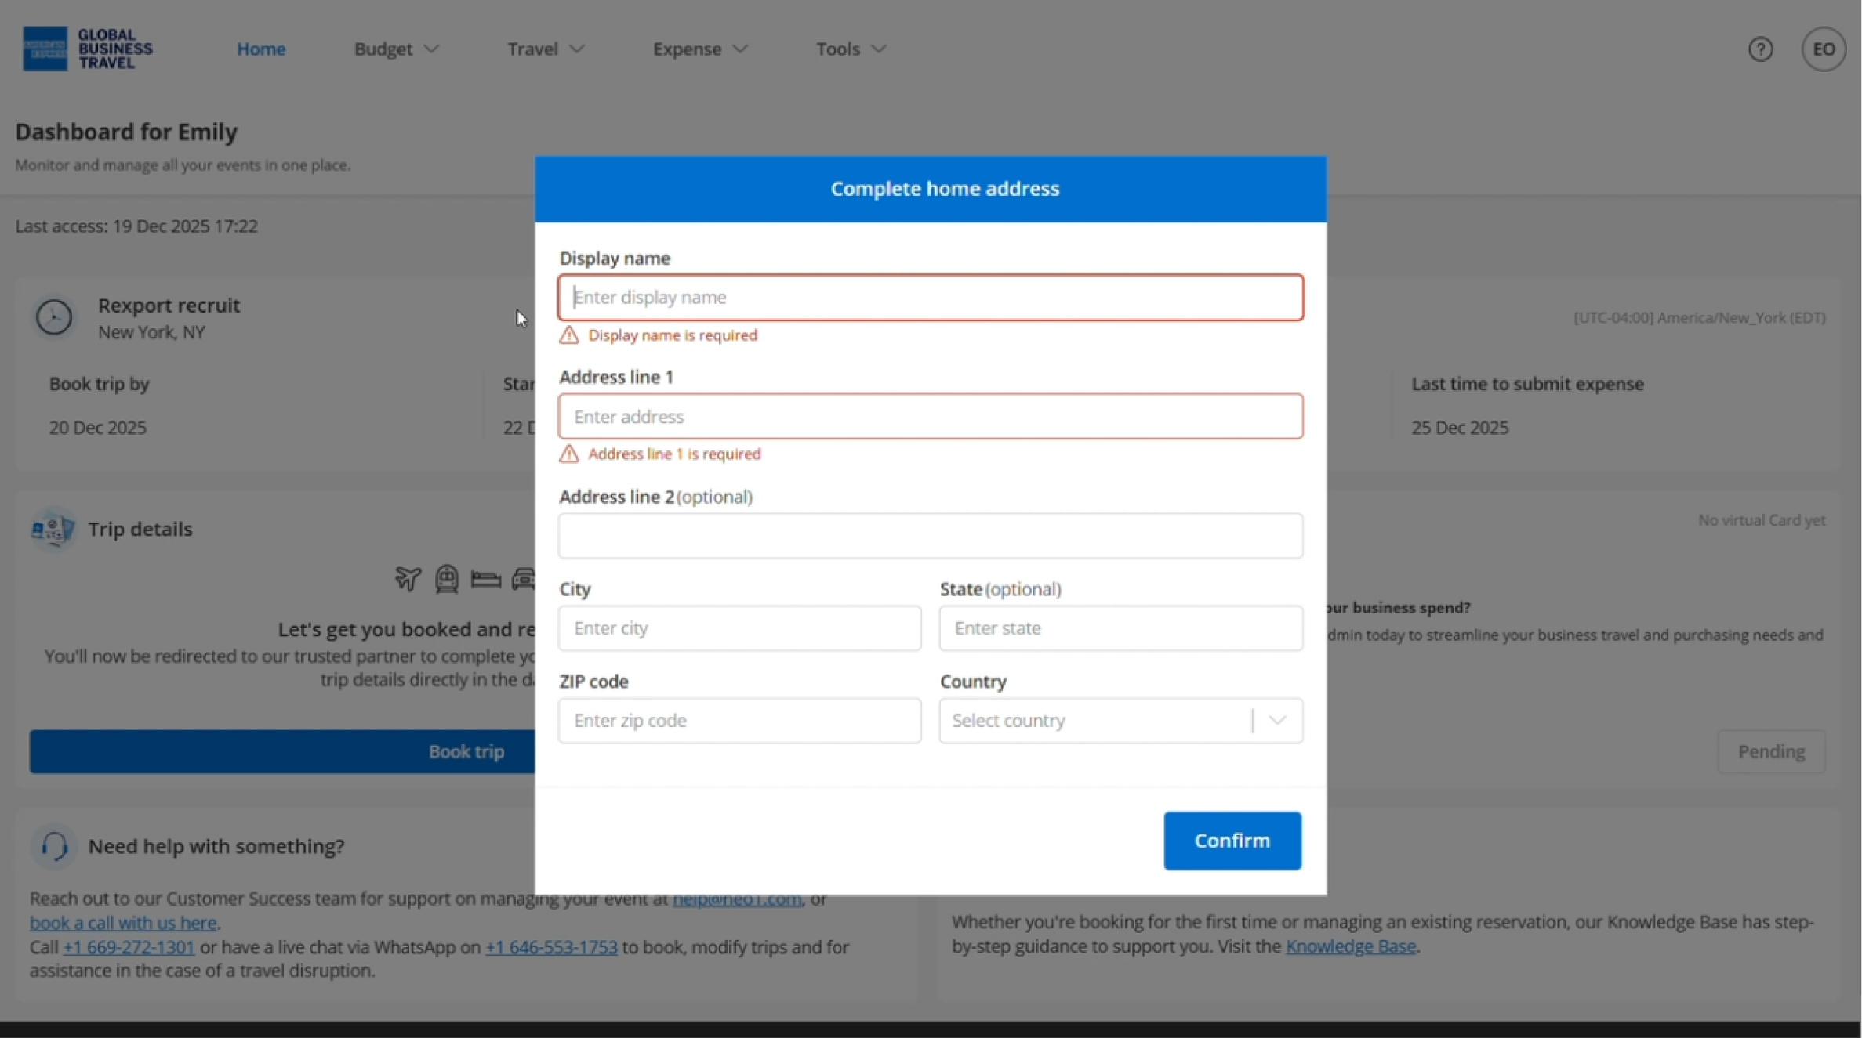The height and width of the screenshot is (1038, 1862).
Task: Open the EO user profile avatar
Action: pos(1823,49)
